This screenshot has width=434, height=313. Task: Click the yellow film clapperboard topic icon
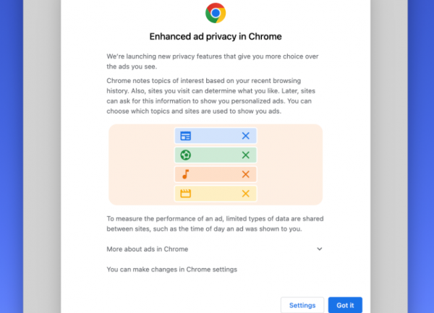186,193
